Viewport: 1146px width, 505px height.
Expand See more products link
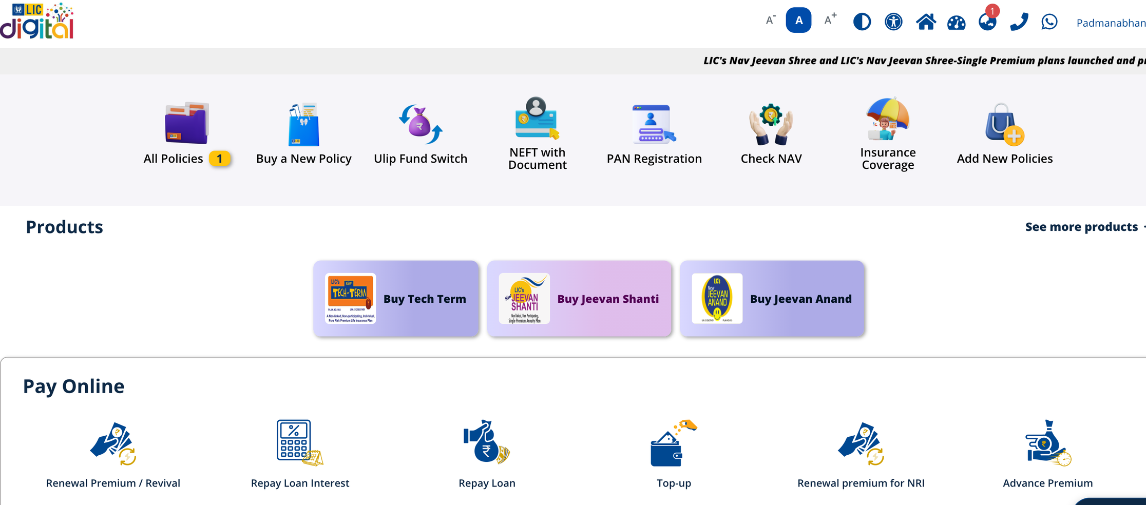tap(1081, 227)
